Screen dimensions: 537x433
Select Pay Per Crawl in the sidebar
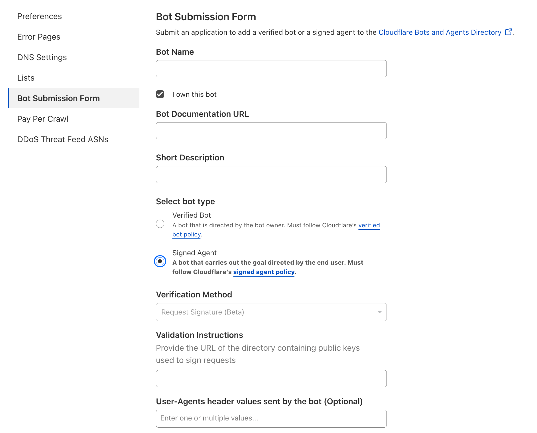(x=42, y=119)
